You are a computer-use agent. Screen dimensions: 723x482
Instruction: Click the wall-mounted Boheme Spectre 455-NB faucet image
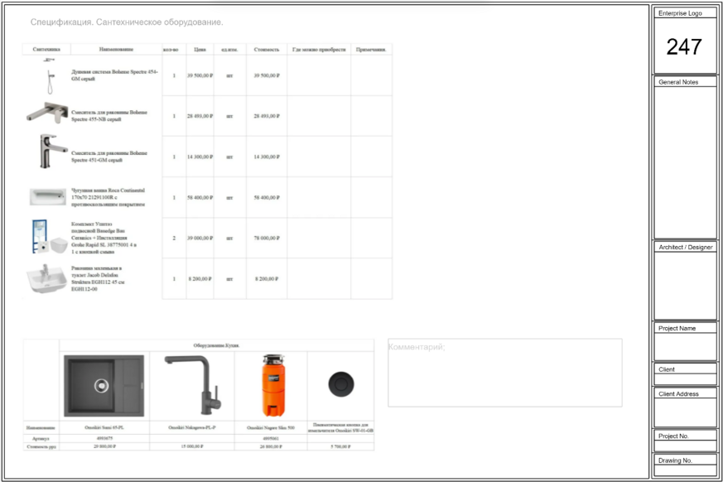(47, 113)
